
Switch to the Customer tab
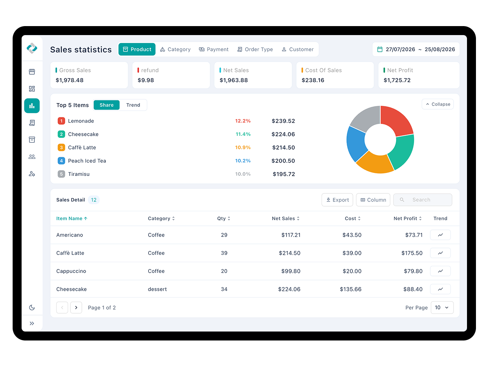pos(297,49)
